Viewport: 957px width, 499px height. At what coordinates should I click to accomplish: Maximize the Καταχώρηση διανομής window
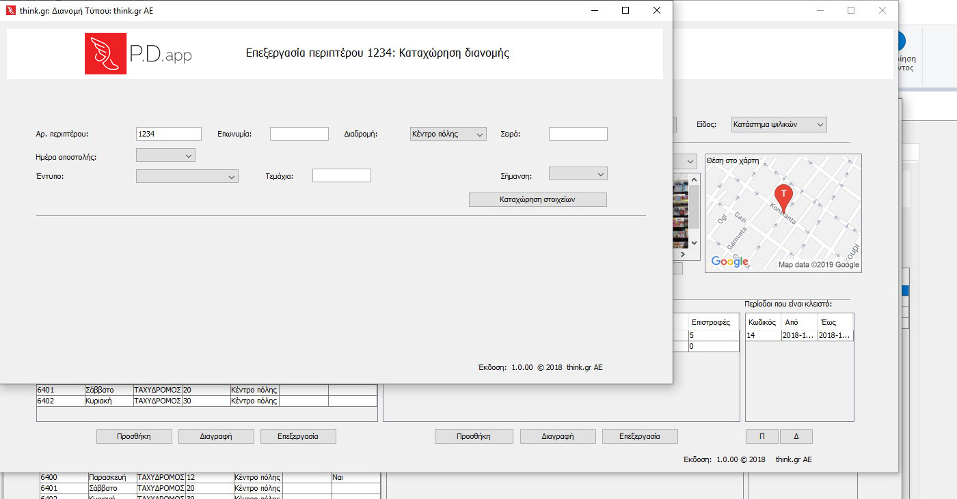click(625, 10)
